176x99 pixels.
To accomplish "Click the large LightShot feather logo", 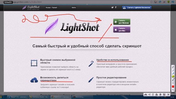I will [52, 26].
